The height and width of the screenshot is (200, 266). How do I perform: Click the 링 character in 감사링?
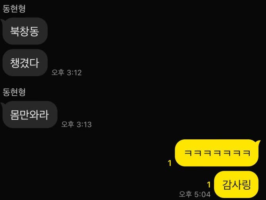246,185
